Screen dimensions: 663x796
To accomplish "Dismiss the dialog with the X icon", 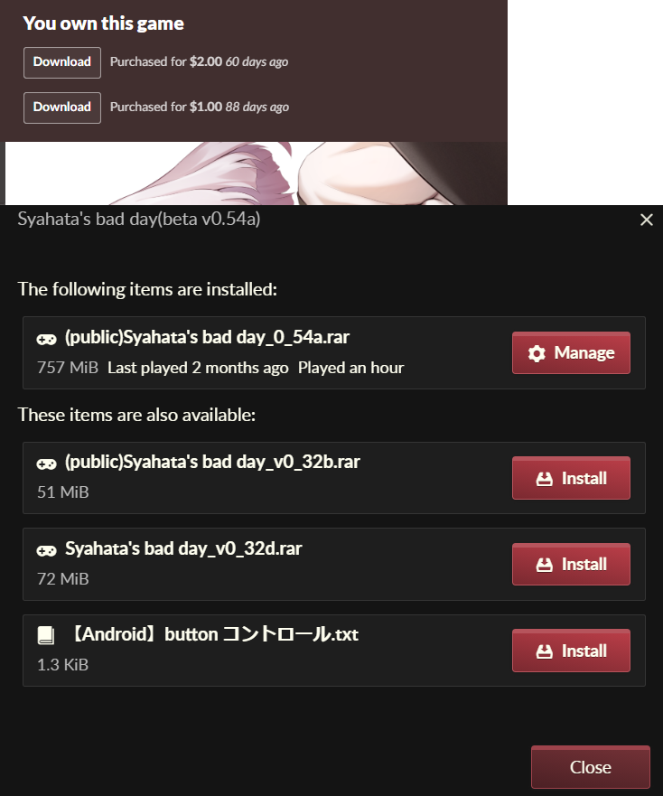I will click(x=646, y=220).
